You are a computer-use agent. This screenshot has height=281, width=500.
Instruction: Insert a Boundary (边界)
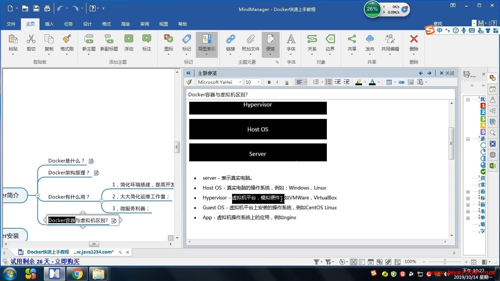point(330,39)
